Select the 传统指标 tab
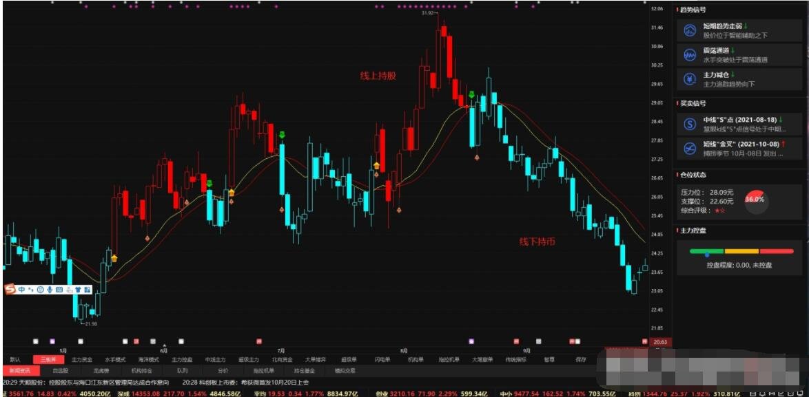809x397 pixels. pos(516,359)
